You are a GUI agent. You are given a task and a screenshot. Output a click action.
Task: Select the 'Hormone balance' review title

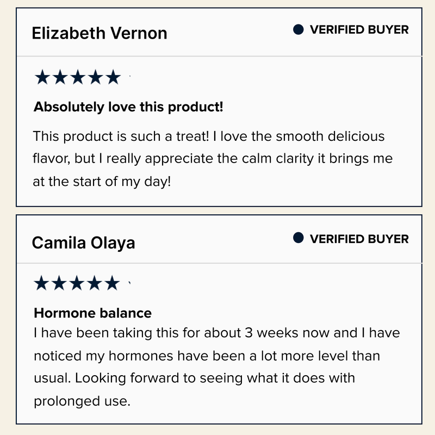click(92, 313)
